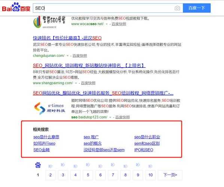The image size is (224, 187).
Task: Search related term sem和seo区别
Action: [x=147, y=143]
